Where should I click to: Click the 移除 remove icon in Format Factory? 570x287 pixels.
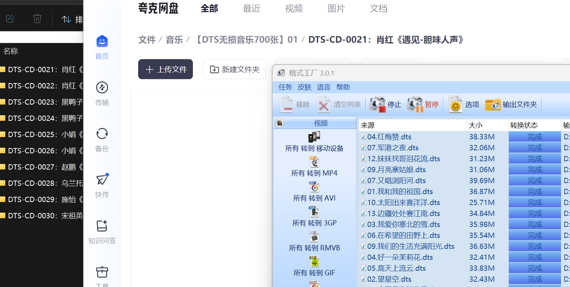click(287, 105)
